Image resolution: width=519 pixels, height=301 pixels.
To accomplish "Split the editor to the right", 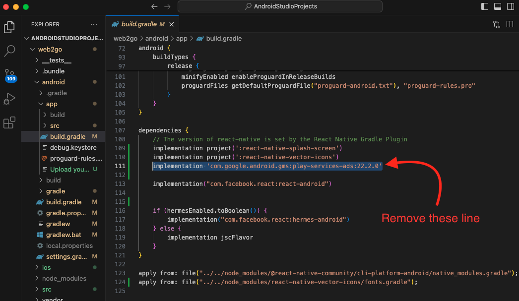I will click(x=510, y=24).
